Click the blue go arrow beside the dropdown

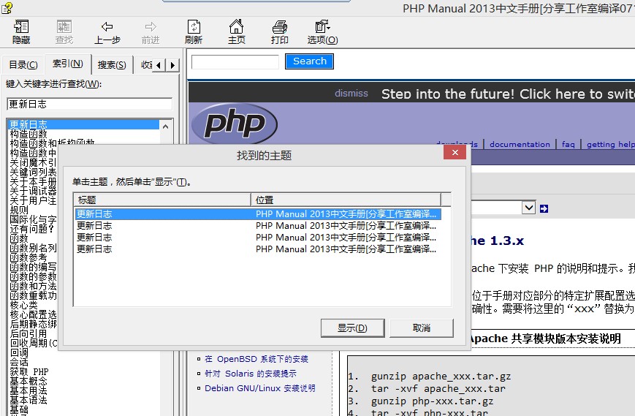click(x=544, y=208)
